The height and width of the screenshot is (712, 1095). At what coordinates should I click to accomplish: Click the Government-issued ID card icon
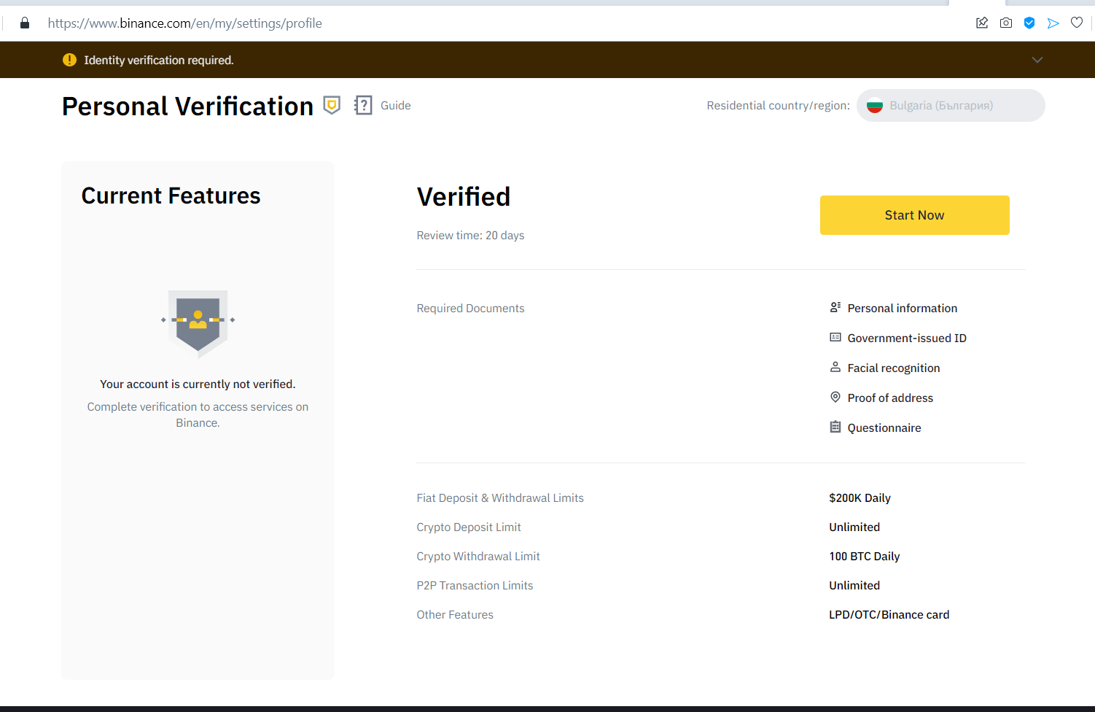pos(835,337)
